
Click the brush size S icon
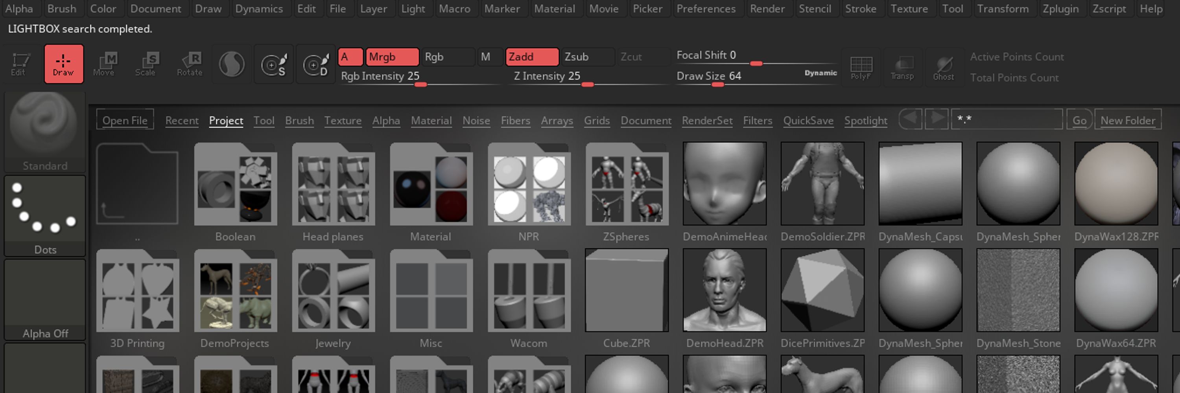click(x=274, y=64)
